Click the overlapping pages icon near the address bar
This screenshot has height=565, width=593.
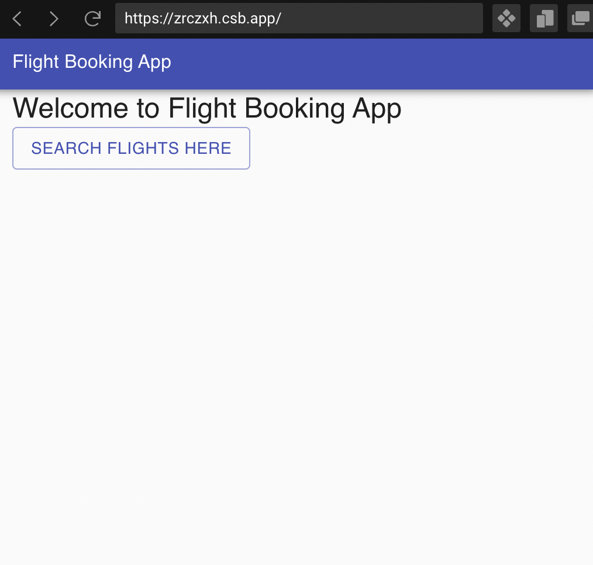543,18
